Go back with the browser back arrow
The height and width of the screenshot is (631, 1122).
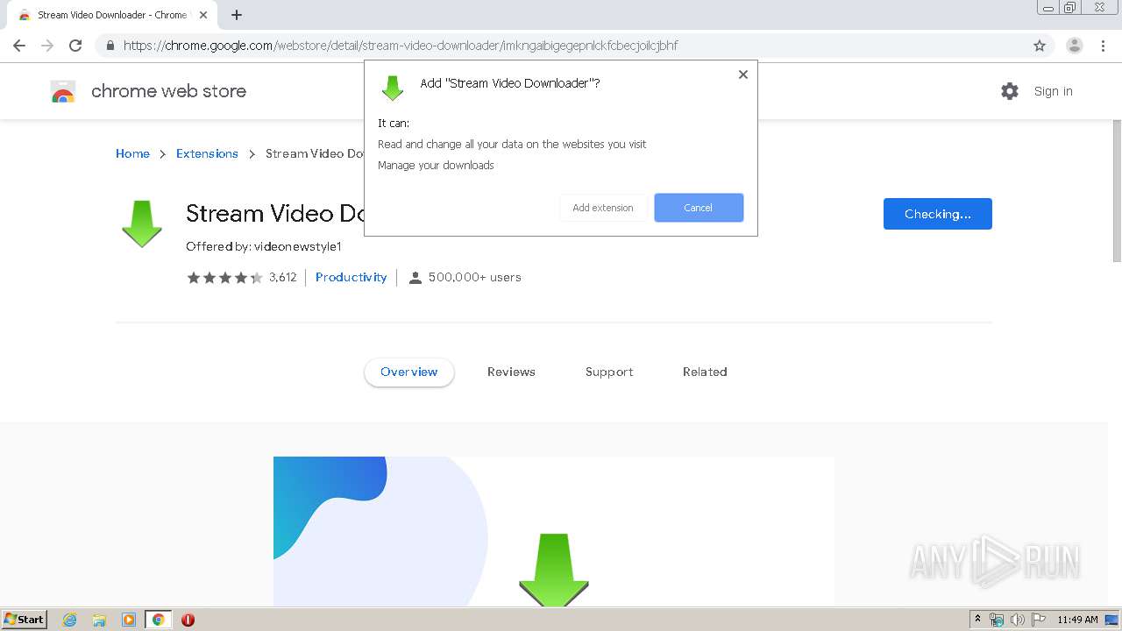[19, 46]
